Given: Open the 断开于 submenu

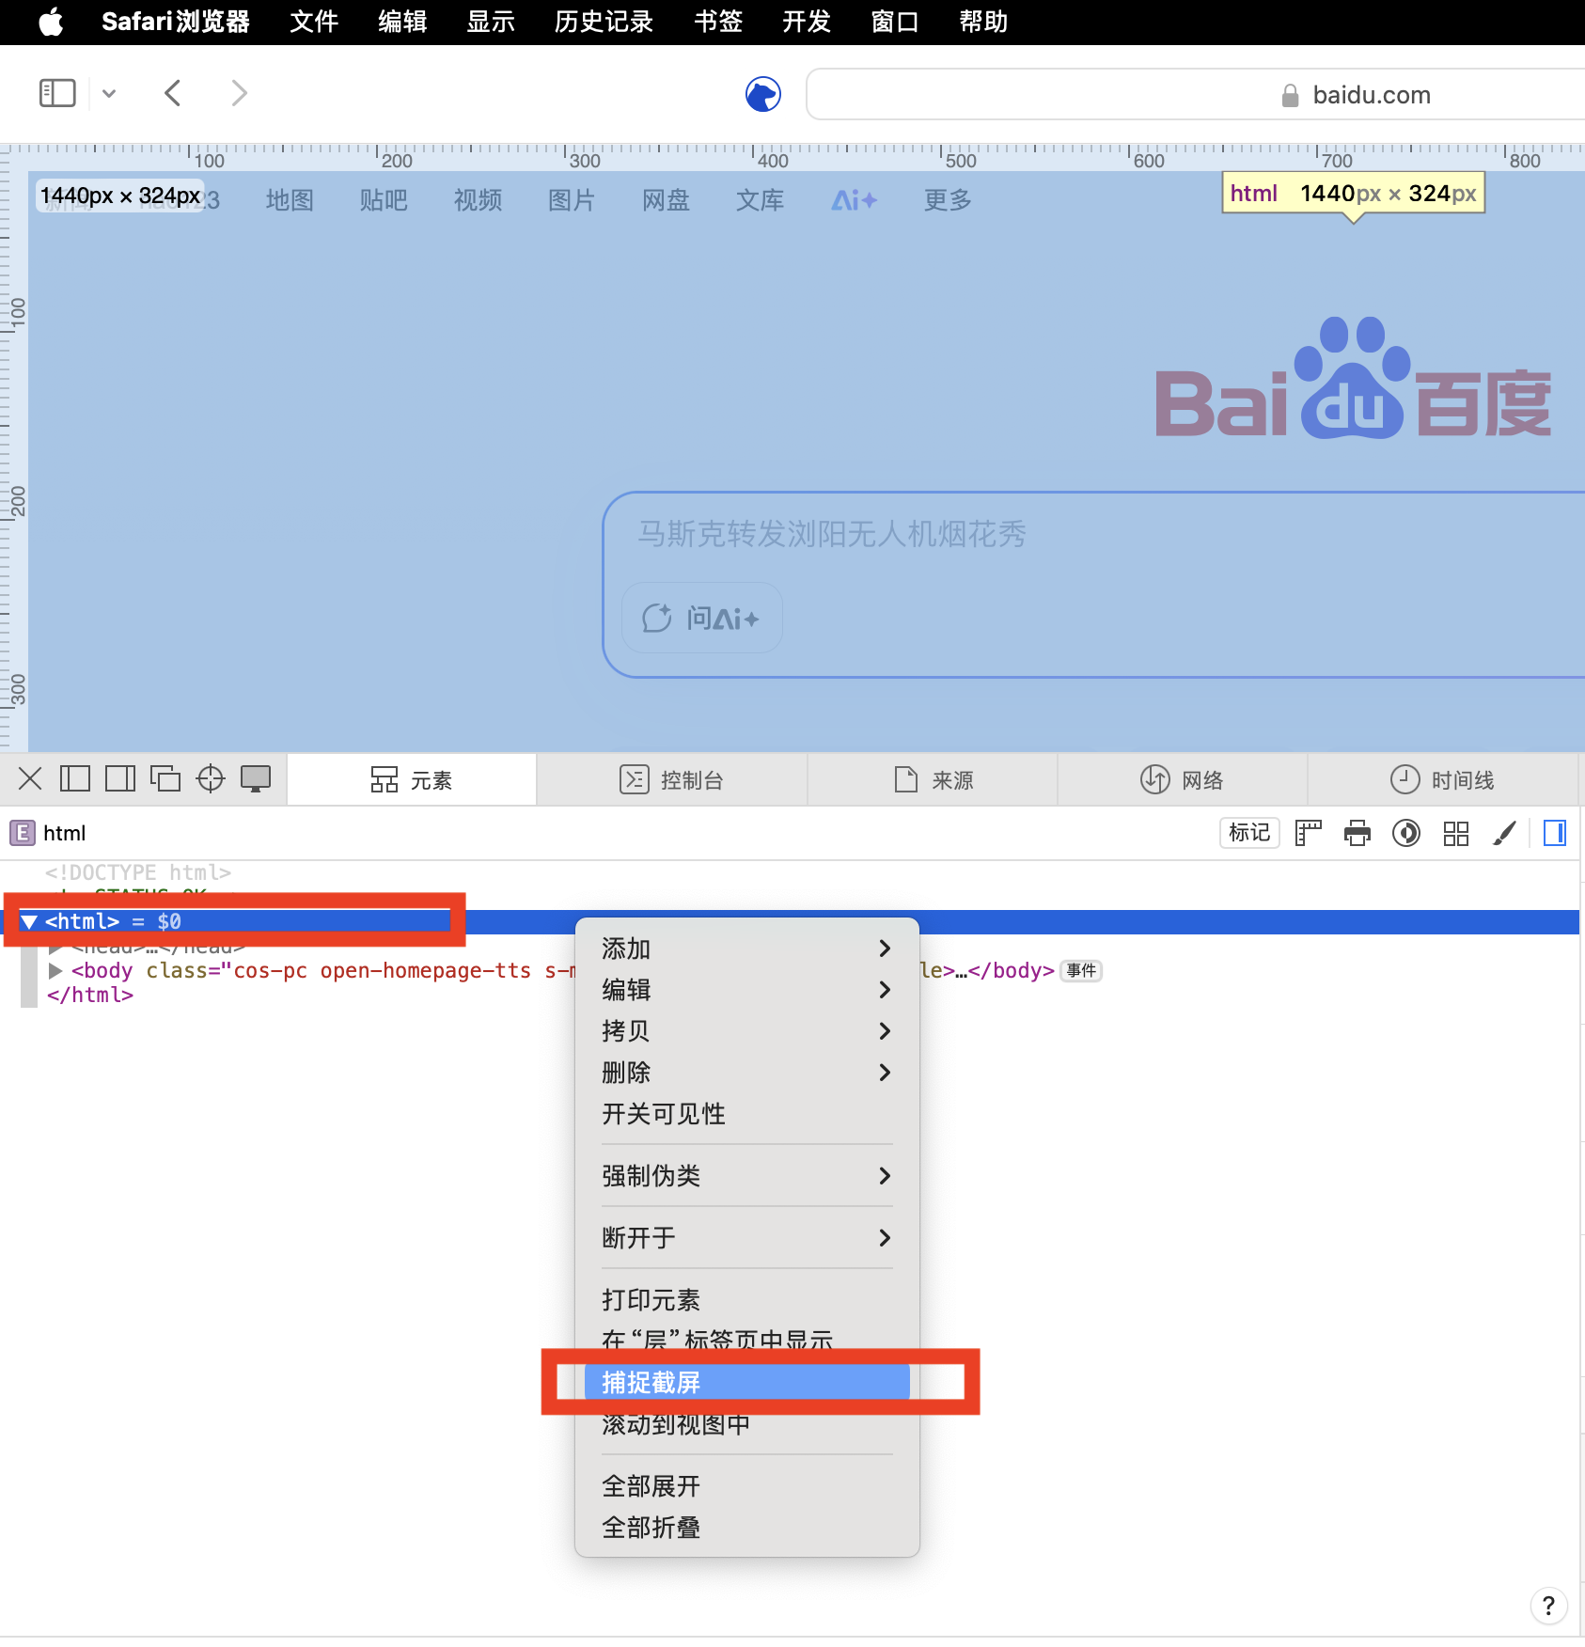Looking at the screenshot, I should tap(746, 1238).
